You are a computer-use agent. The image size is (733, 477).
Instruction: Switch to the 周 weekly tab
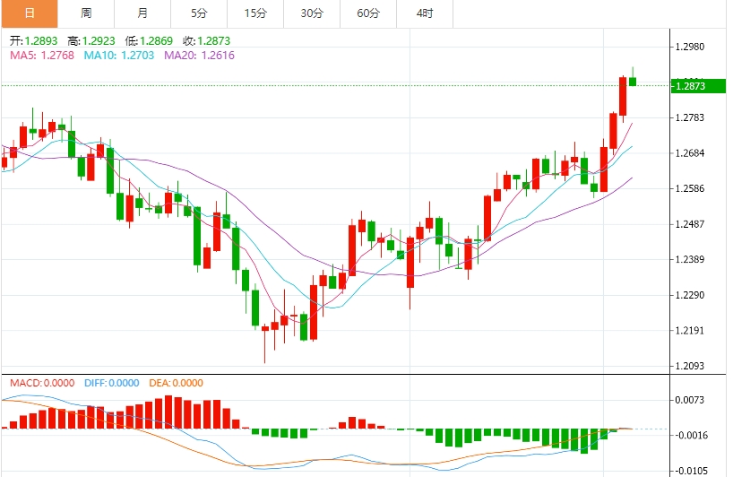[x=86, y=13]
